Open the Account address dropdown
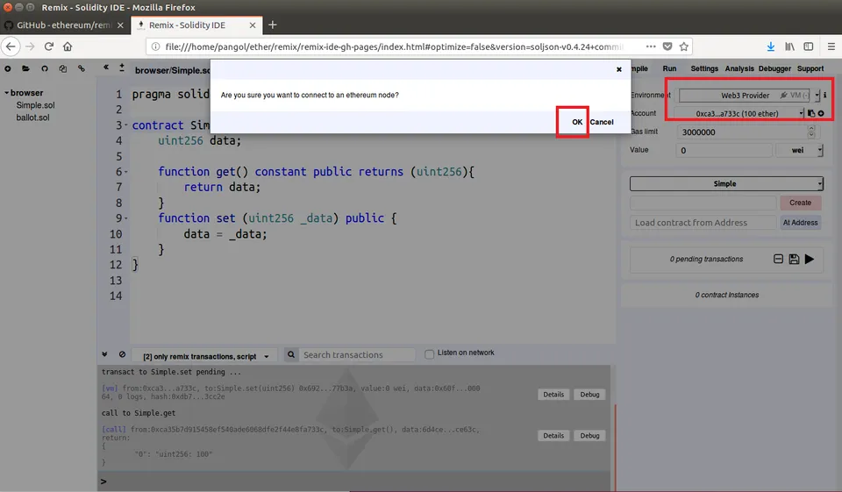This screenshot has width=842, height=492. (739, 113)
